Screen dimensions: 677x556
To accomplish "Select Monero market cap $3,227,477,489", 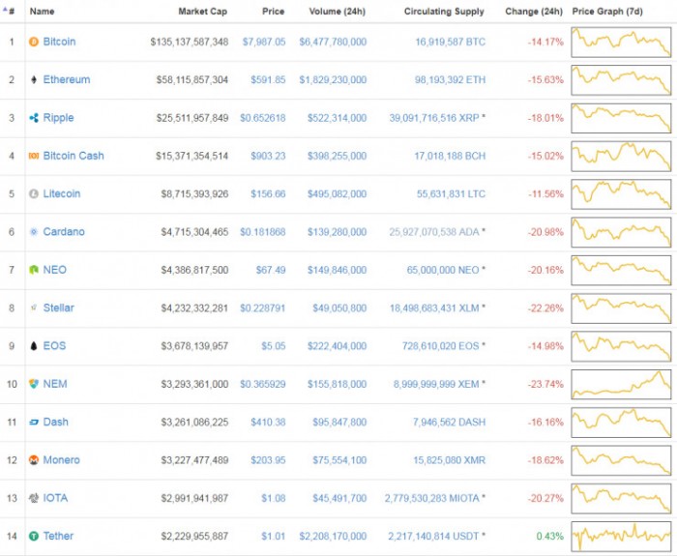I will tap(194, 460).
